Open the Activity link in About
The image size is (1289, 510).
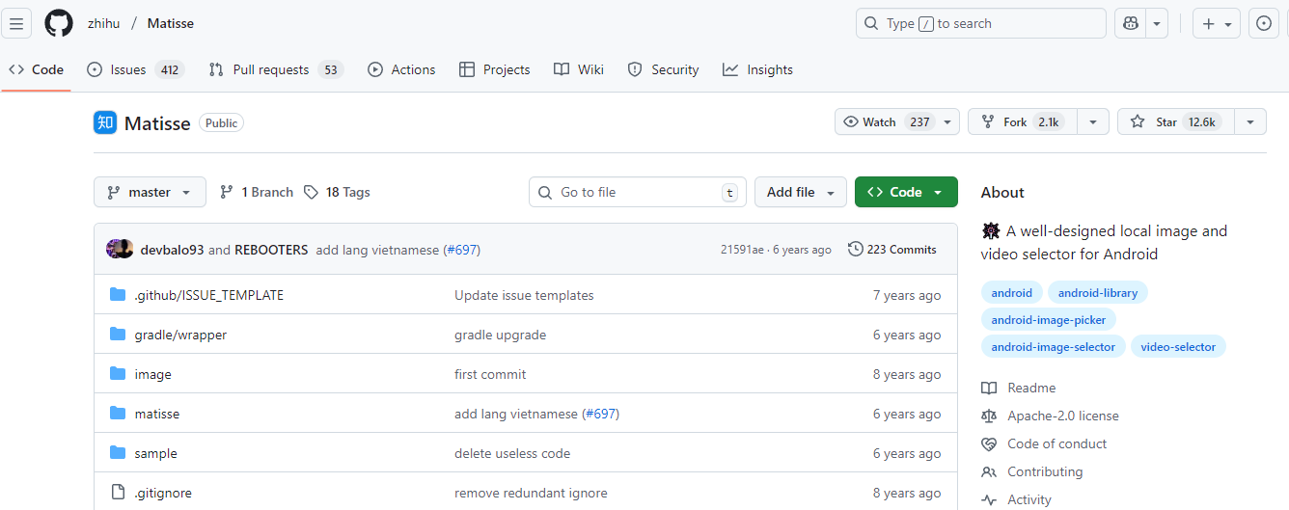click(1017, 499)
